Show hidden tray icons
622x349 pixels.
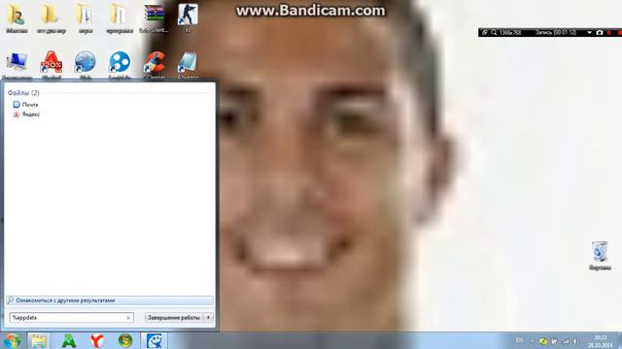click(532, 341)
